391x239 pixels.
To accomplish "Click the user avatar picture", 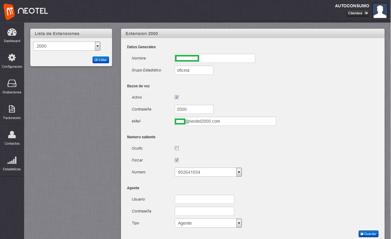I will (x=380, y=11).
